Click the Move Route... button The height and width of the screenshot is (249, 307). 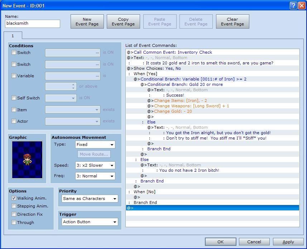coord(94,154)
